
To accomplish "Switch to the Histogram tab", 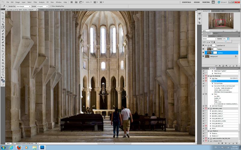I will (x=216, y=11).
